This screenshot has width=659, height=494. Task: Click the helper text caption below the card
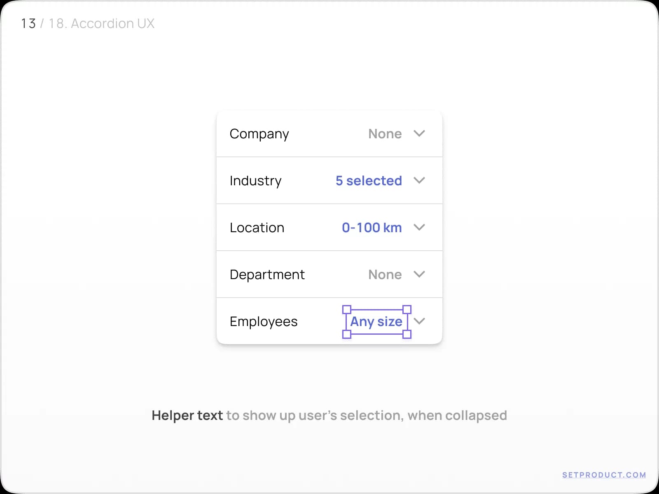(x=329, y=415)
